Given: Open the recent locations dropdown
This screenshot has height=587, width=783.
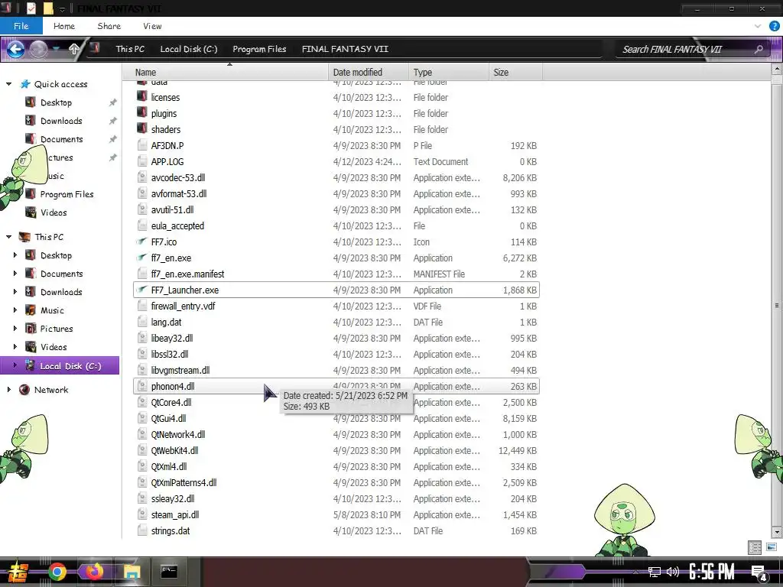Looking at the screenshot, I should click(x=57, y=49).
